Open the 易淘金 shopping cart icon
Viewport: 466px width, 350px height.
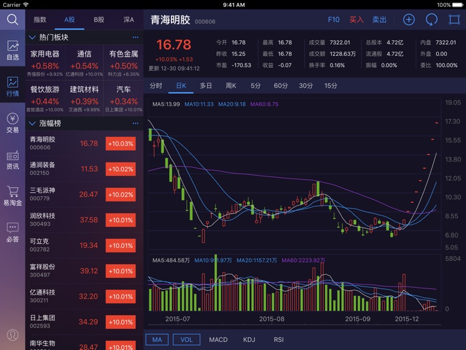point(12,196)
